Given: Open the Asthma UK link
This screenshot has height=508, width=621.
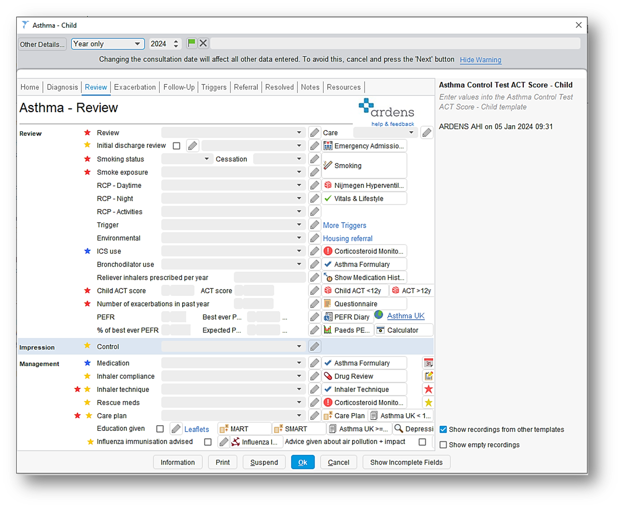Looking at the screenshot, I should [406, 316].
